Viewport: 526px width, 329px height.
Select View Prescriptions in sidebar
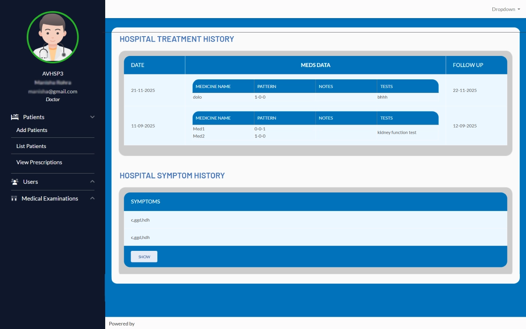(x=39, y=162)
